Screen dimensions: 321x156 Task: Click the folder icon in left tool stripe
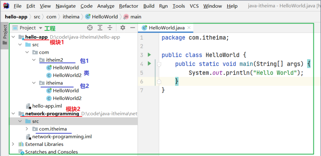(x=5, y=43)
